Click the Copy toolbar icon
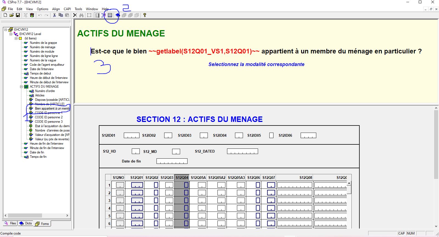 (61, 15)
